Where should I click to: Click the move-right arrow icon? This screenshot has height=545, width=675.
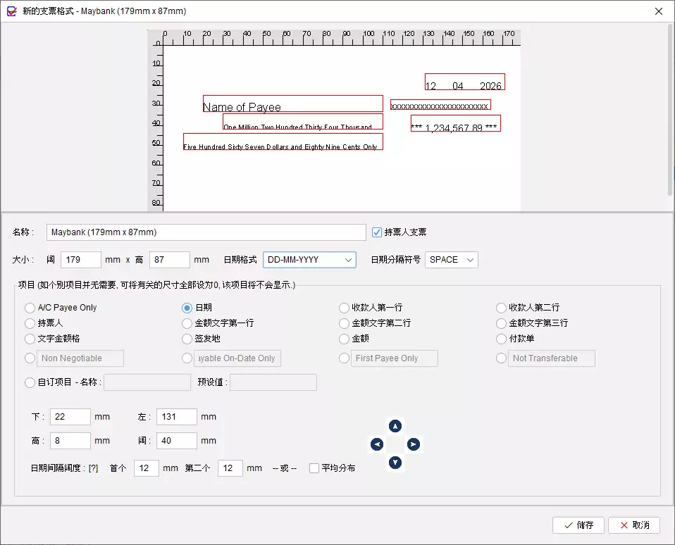(414, 444)
